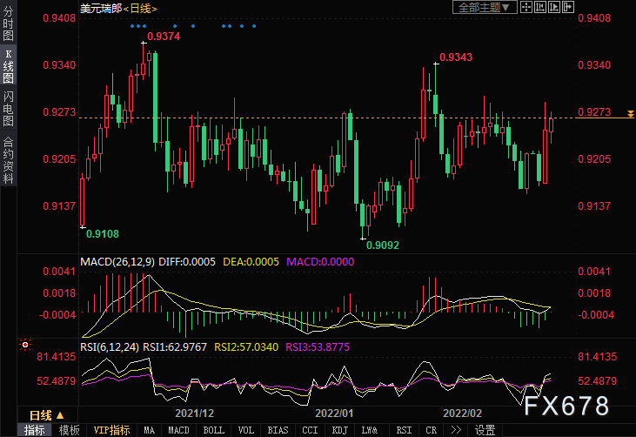Enable the BOLL indicator
The height and width of the screenshot is (437, 636).
point(213,430)
